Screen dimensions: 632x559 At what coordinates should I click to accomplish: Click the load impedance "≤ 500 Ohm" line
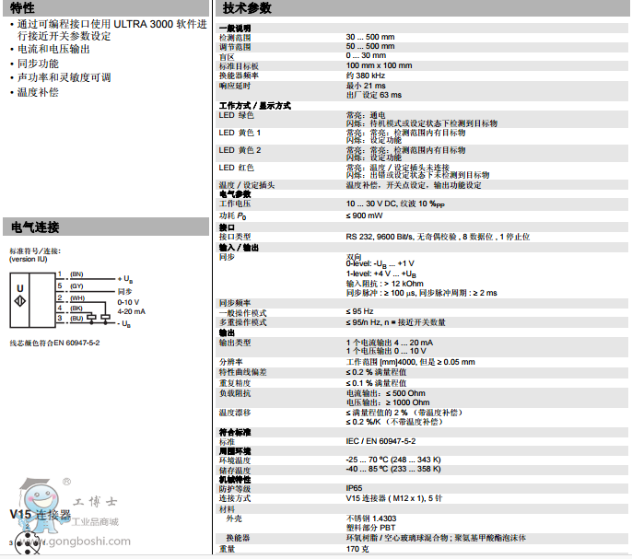click(x=386, y=393)
